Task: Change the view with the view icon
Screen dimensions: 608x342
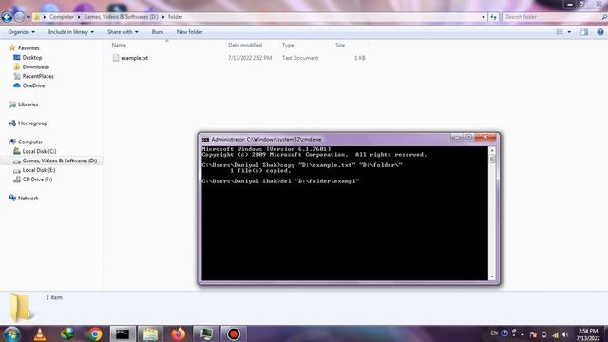Action: [560, 32]
